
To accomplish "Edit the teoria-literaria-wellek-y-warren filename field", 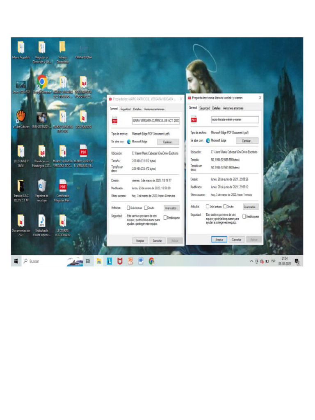I will (x=235, y=119).
